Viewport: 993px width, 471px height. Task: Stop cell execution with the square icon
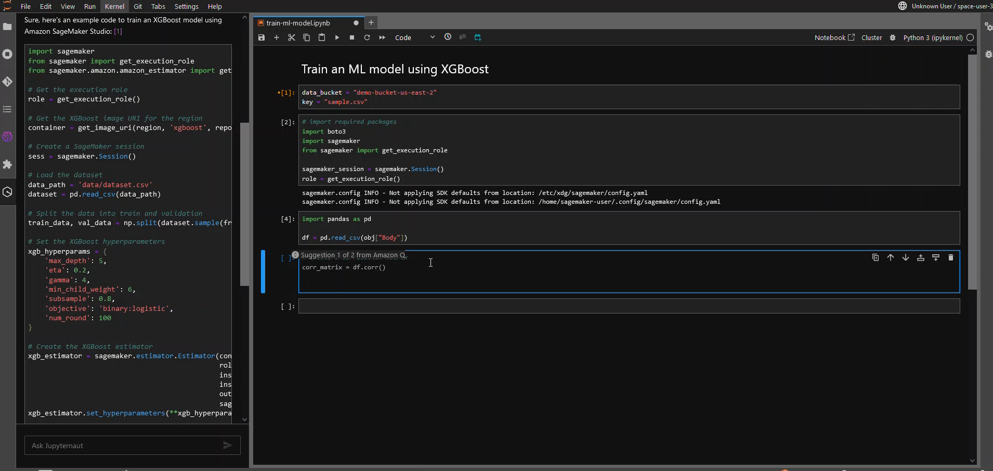(x=352, y=37)
